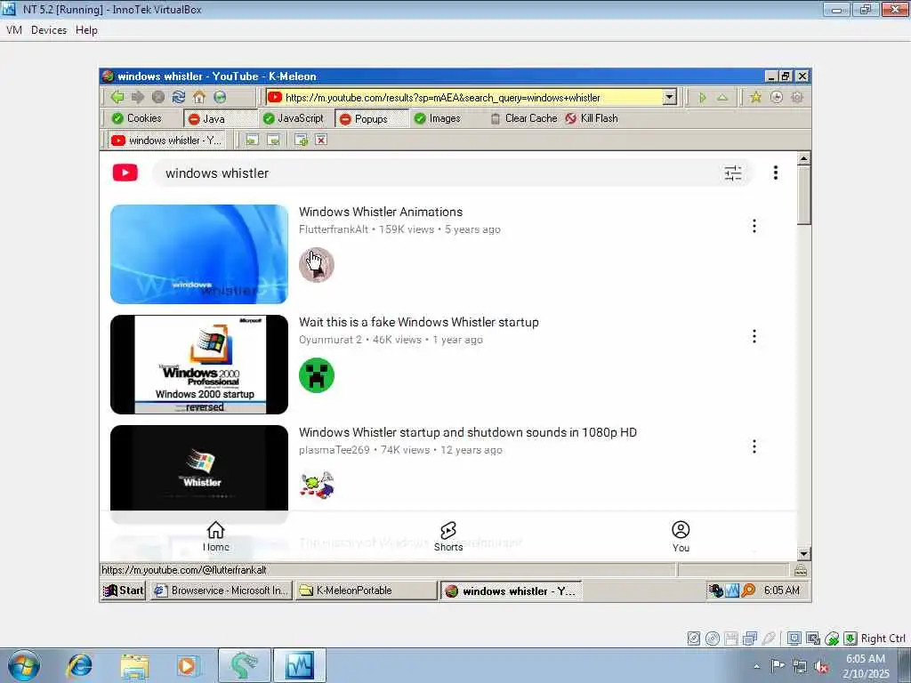The width and height of the screenshot is (911, 683).
Task: Open VirtualBox VM menu
Action: tap(14, 30)
